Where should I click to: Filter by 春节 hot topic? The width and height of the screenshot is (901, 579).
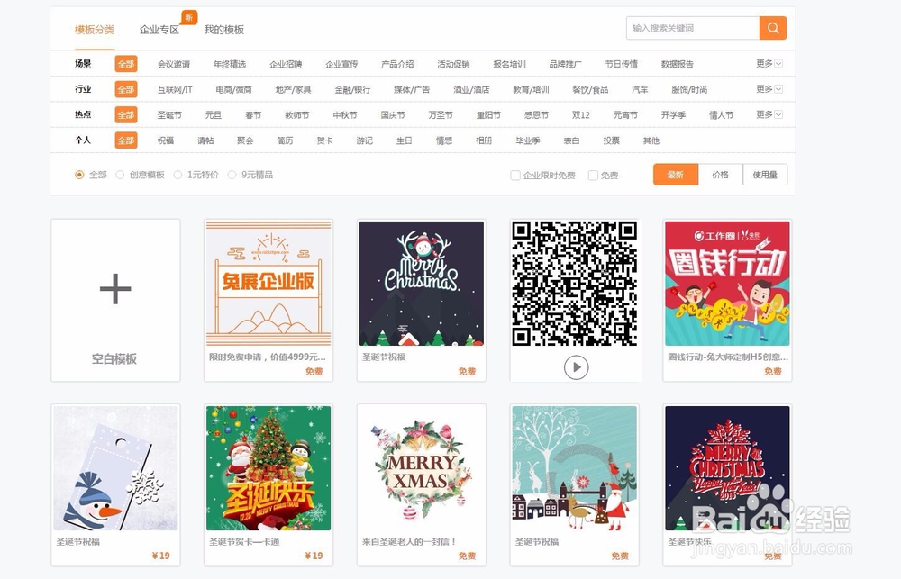coord(253,115)
